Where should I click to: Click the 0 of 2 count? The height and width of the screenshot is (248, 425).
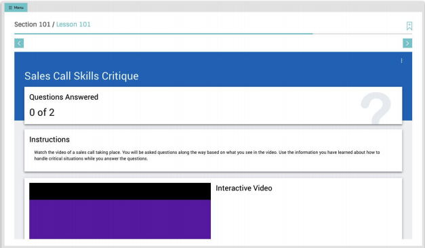(42, 112)
